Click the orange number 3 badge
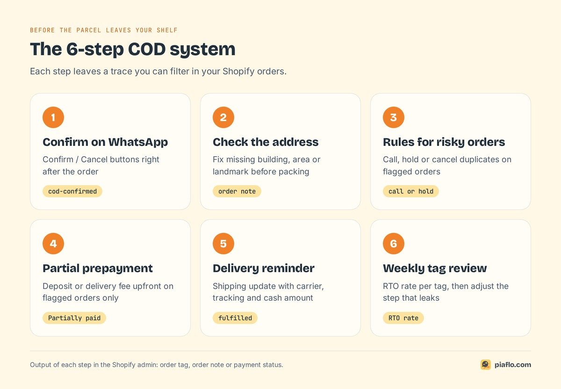561x389 pixels. [x=394, y=117]
